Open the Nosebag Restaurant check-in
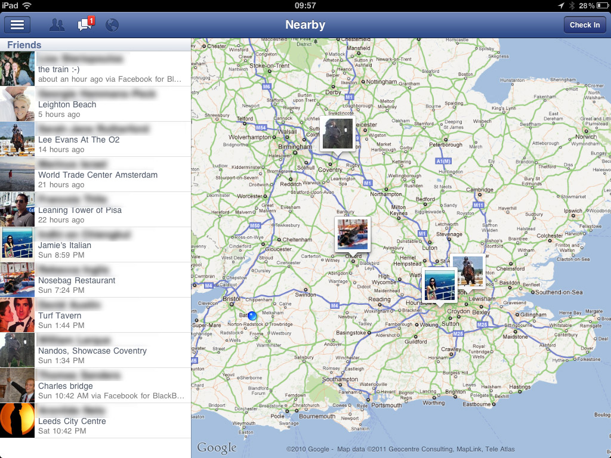611x458 pixels. point(95,280)
